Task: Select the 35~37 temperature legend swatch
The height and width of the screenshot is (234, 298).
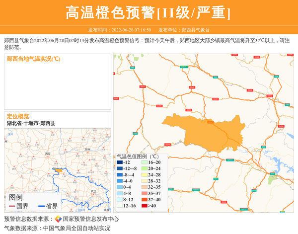Action: click(x=143, y=193)
